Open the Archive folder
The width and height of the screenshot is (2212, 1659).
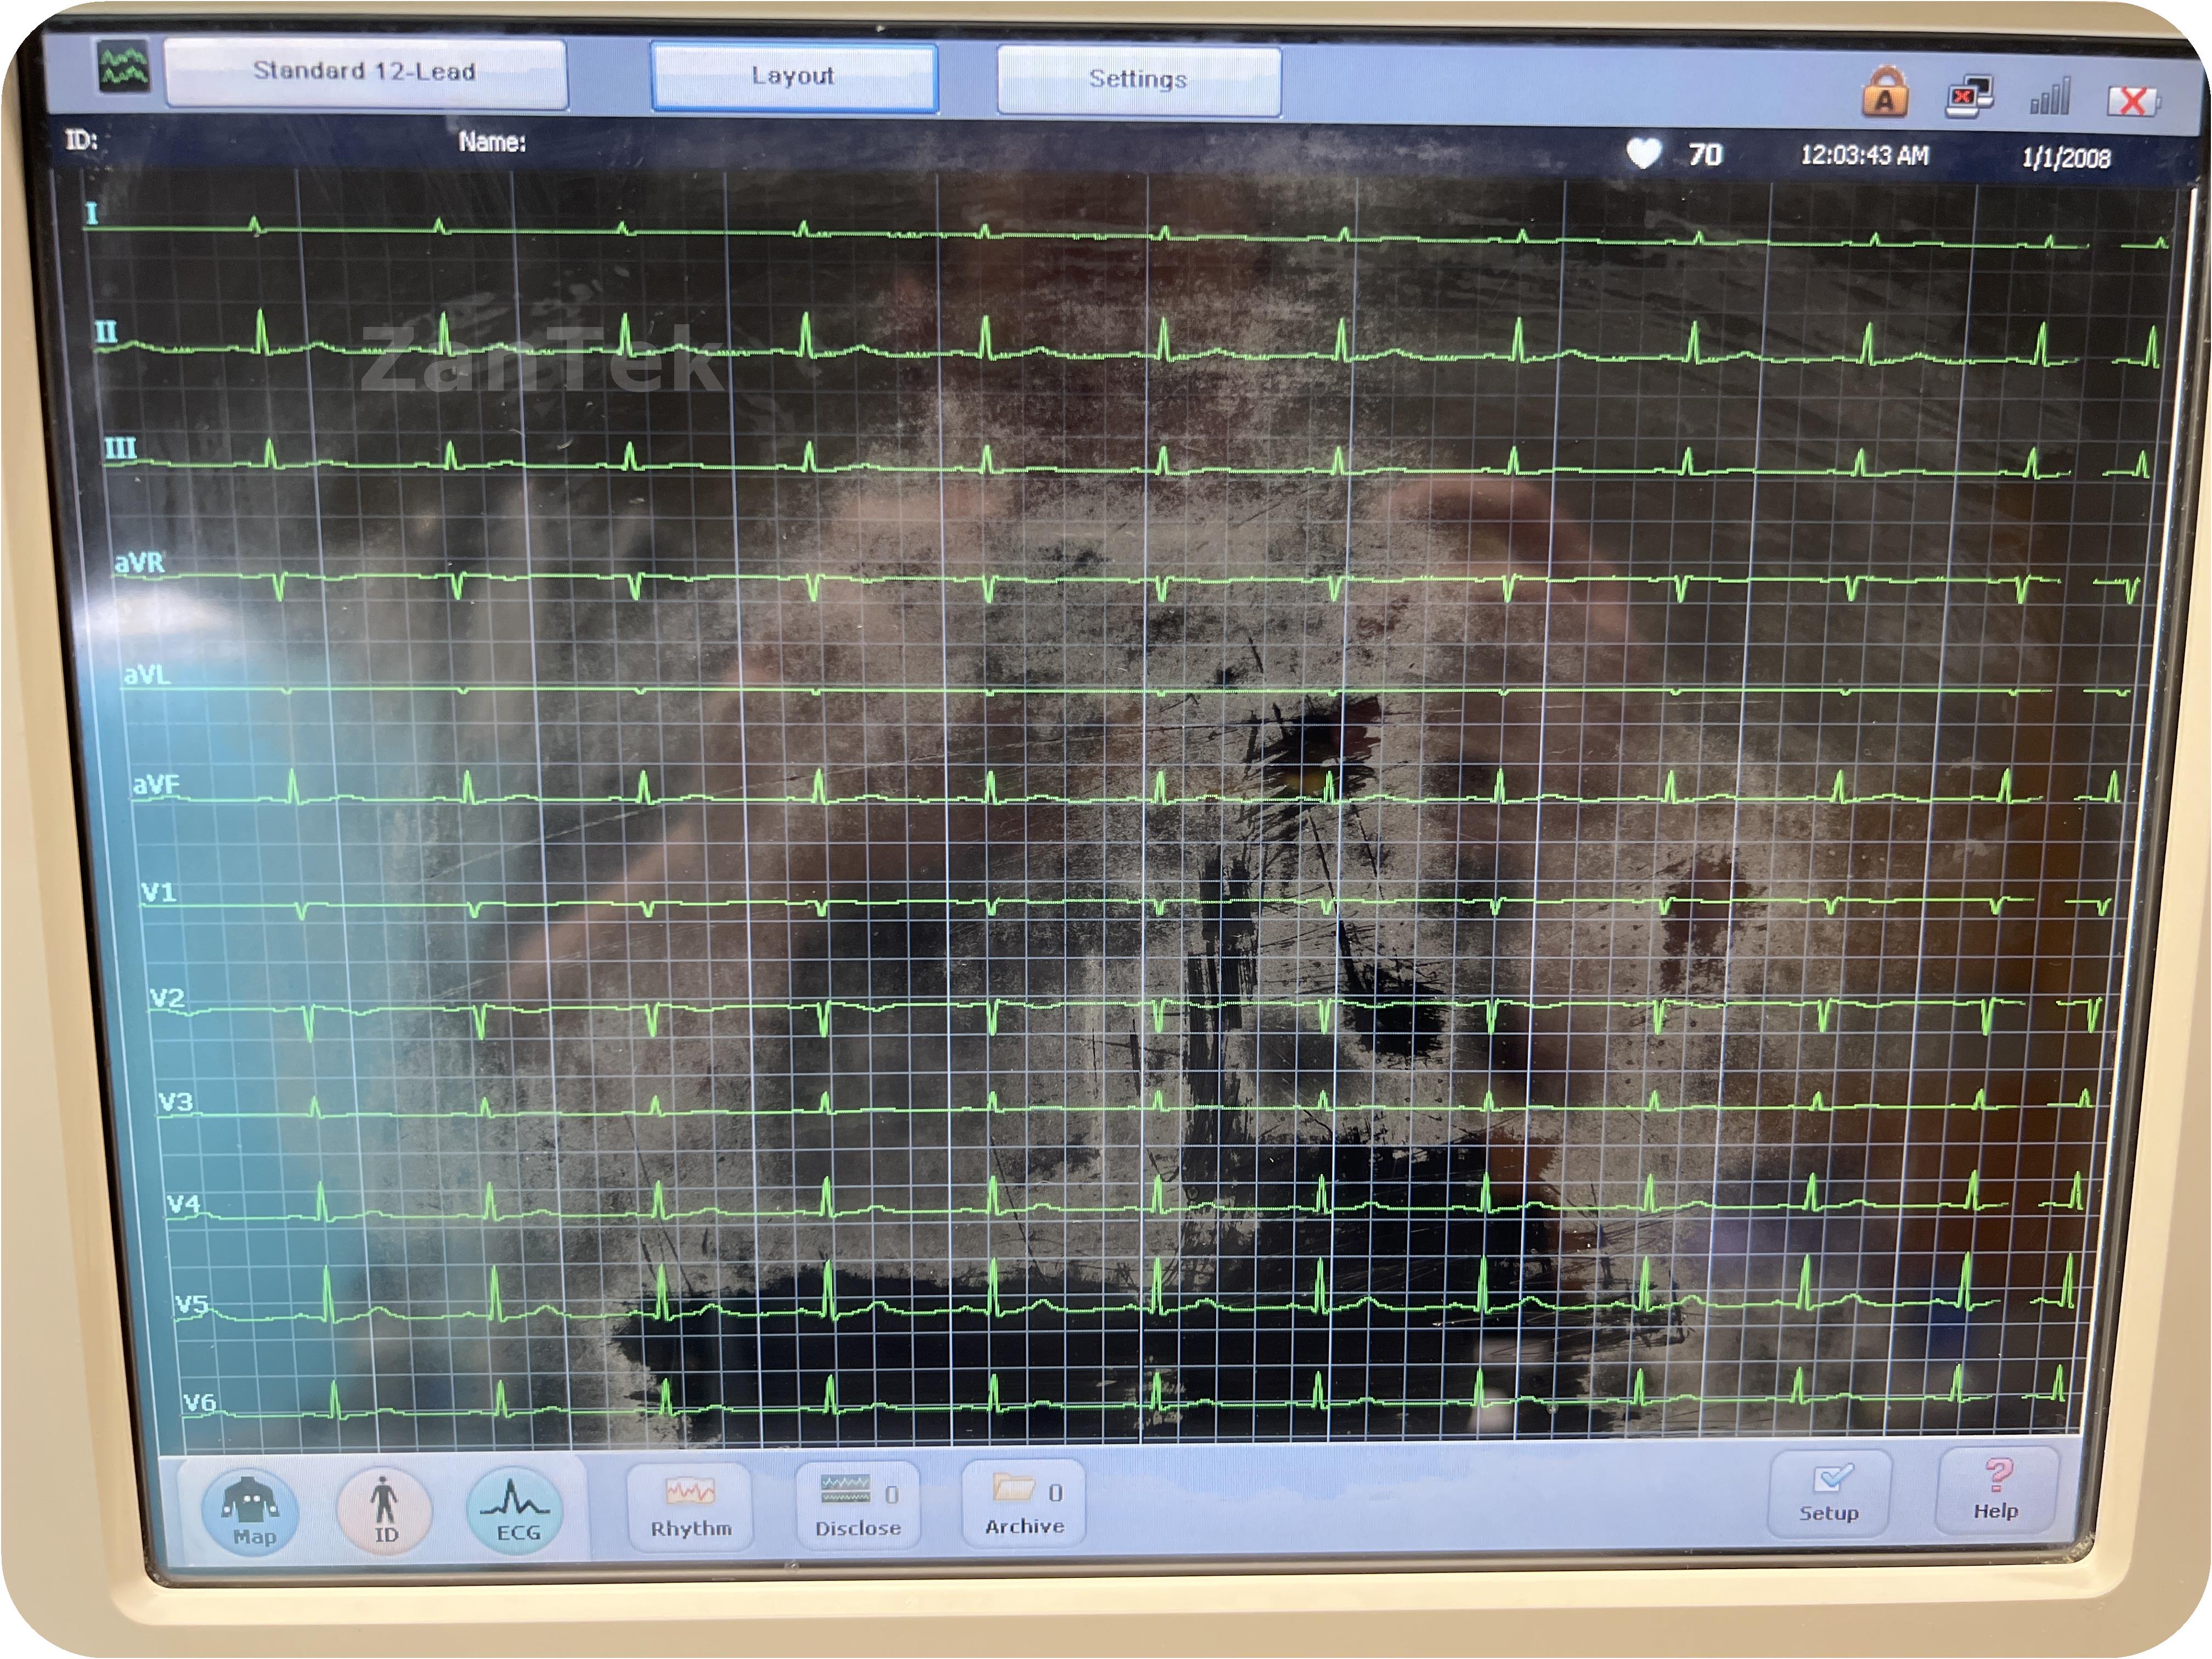[1024, 1504]
